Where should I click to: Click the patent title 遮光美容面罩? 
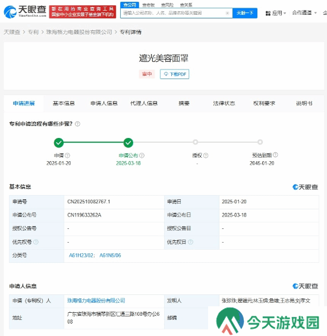[x=164, y=58]
